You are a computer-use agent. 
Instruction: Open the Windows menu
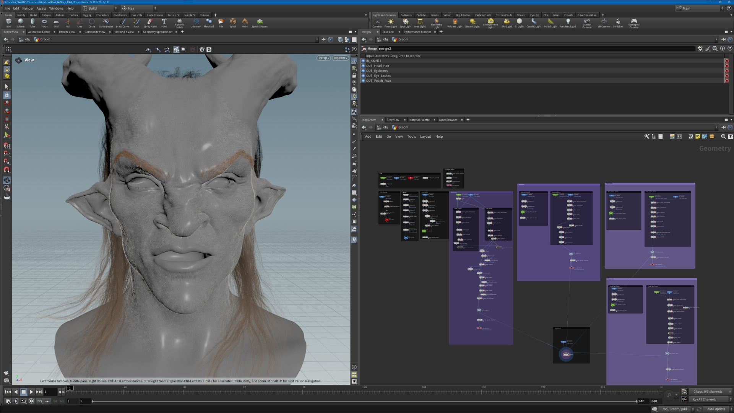[x=56, y=8]
